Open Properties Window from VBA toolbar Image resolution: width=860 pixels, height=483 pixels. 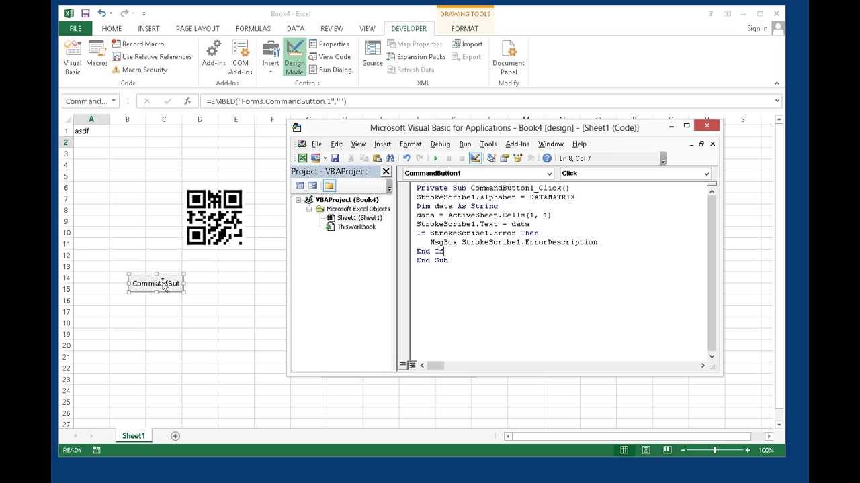click(505, 158)
